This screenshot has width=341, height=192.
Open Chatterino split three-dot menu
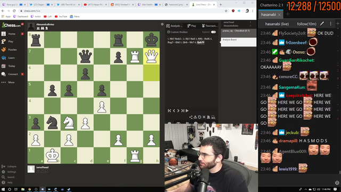(331, 23)
